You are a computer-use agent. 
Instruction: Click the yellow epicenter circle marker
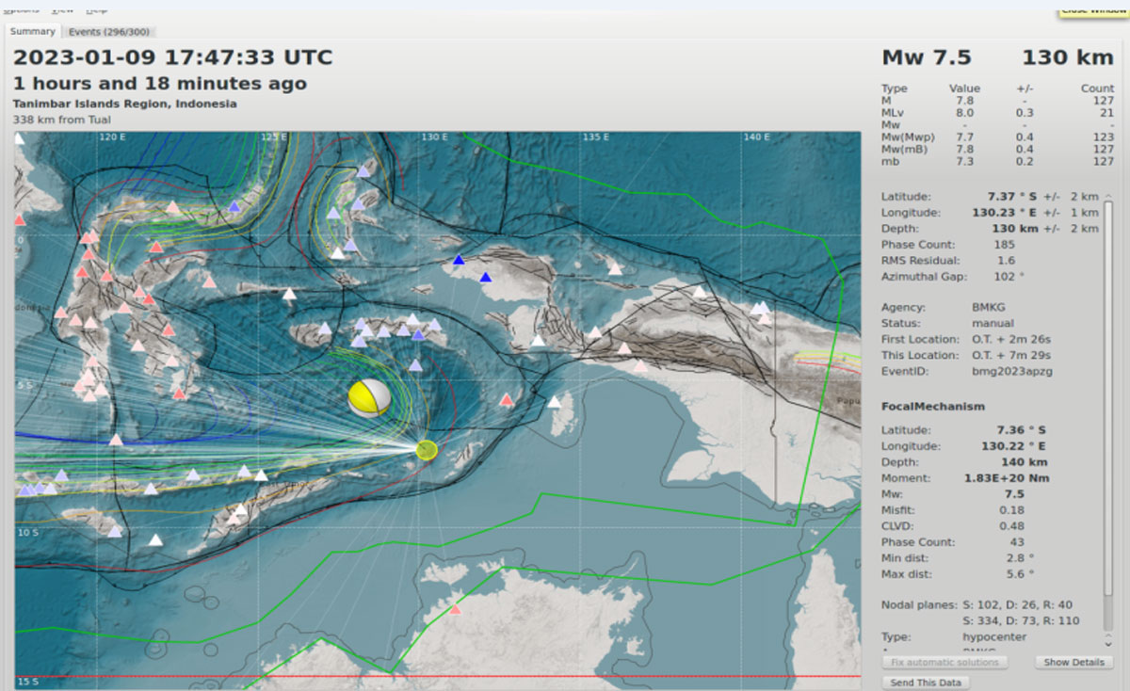tap(427, 450)
